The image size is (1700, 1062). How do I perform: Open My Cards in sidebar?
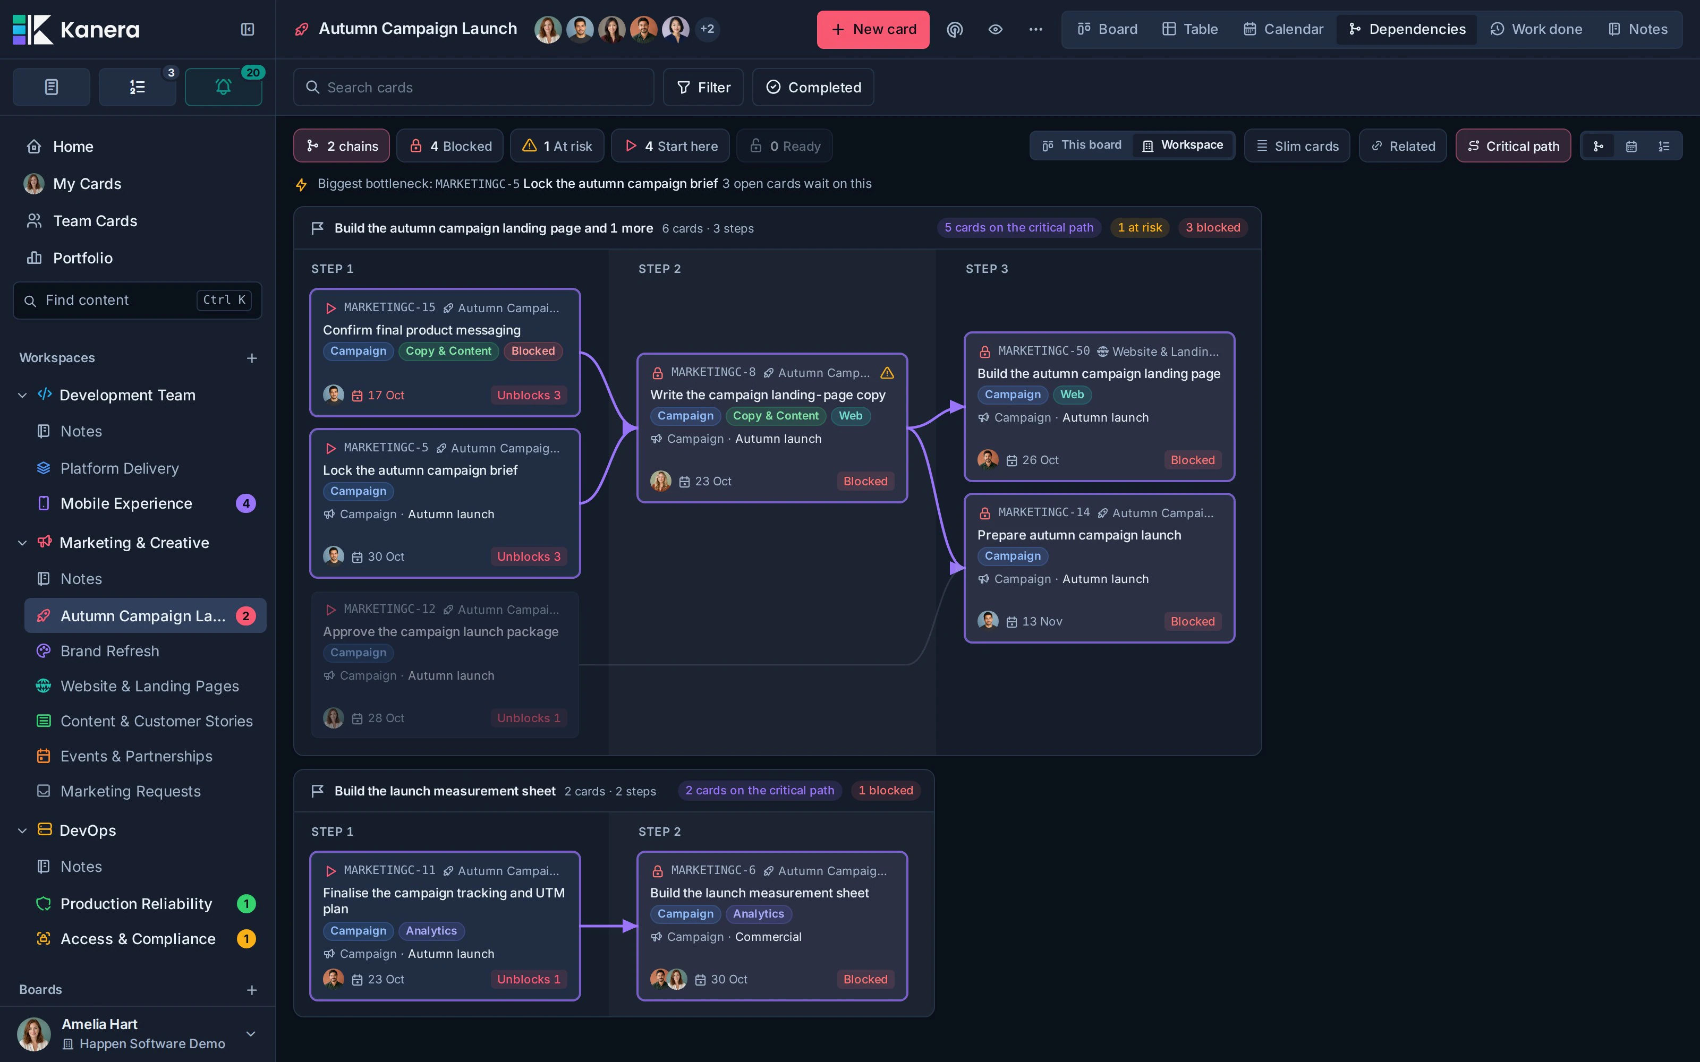(x=138, y=184)
